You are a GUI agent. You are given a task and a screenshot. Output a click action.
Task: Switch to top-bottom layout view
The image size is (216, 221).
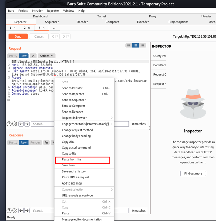click(136, 45)
